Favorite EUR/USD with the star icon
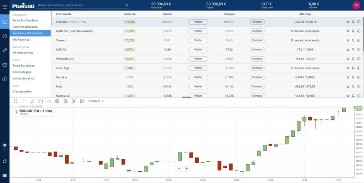 pyautogui.click(x=348, y=22)
